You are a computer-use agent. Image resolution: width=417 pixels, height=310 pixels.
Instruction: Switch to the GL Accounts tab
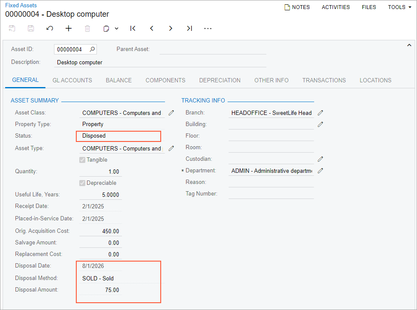72,80
